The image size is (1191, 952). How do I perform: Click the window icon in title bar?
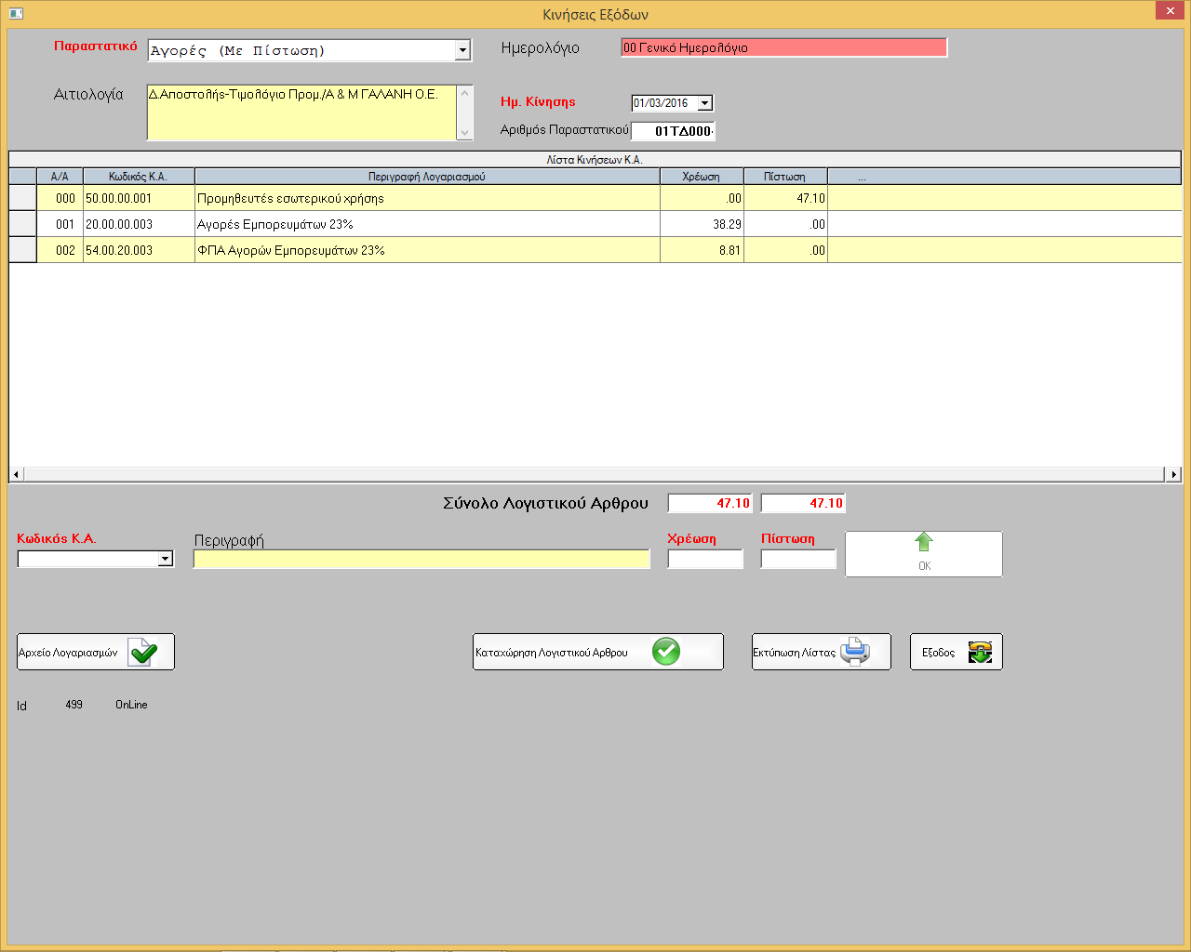click(15, 14)
